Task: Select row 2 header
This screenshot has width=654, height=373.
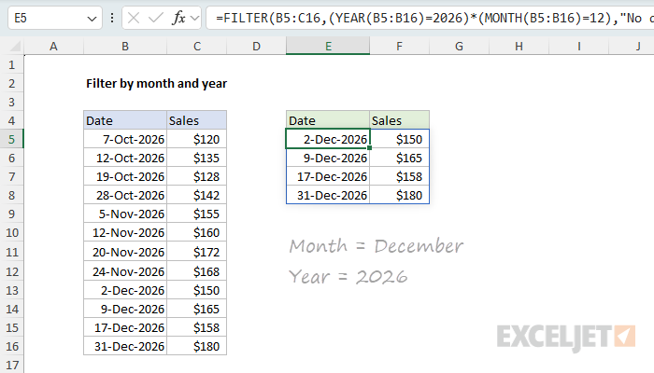Action: [11, 83]
